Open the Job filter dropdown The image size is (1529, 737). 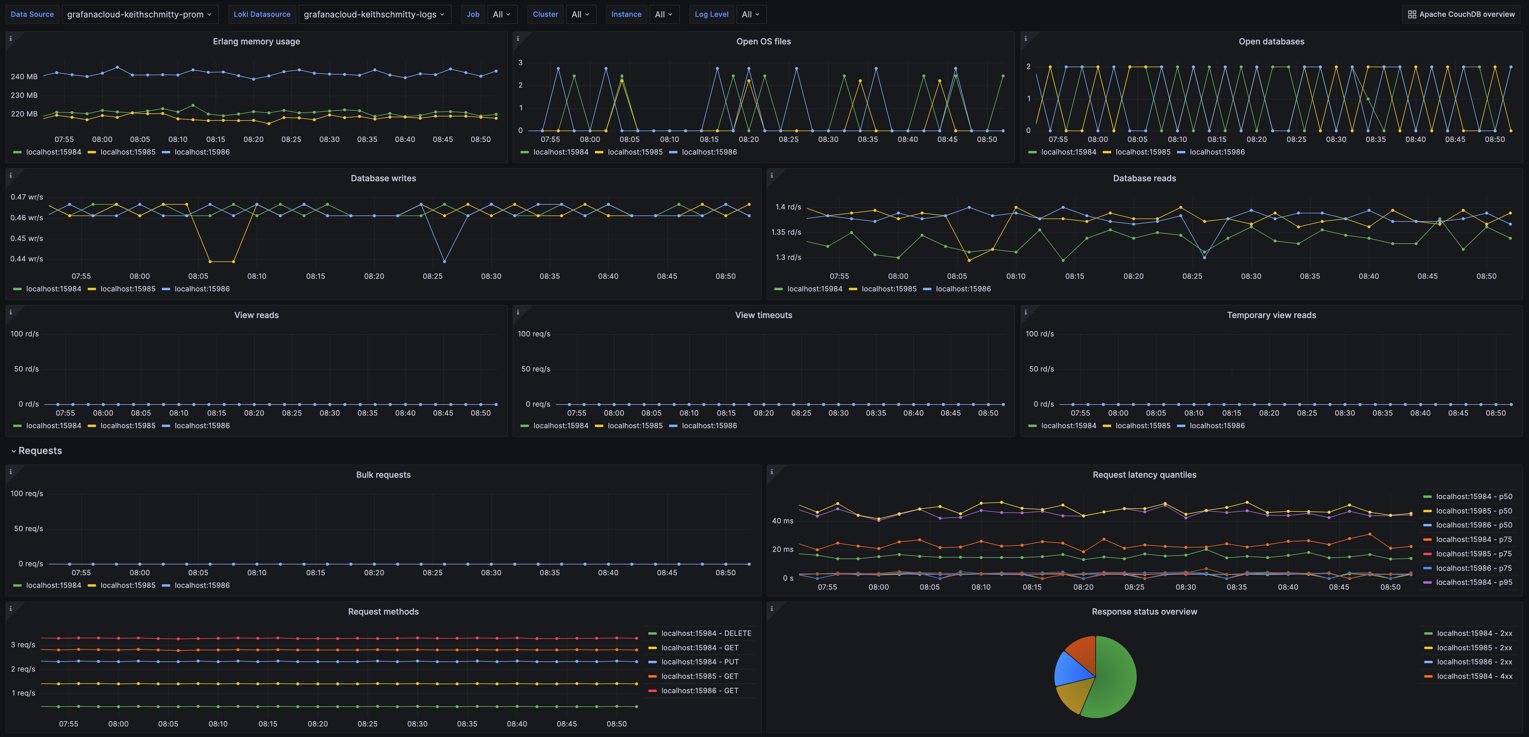tap(502, 14)
